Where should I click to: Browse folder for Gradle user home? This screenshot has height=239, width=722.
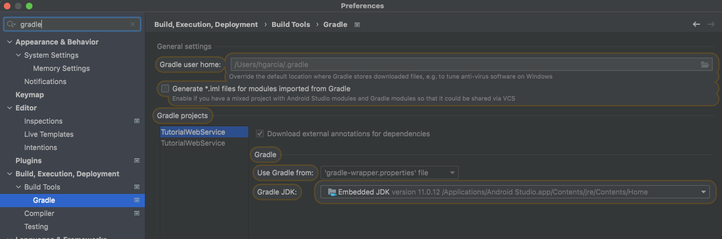[x=704, y=64]
